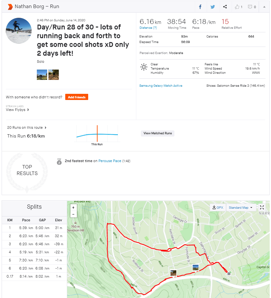Image resolution: width=271 pixels, height=298 pixels.
Task: Open the Standard Map dropdown
Action: 241,208
